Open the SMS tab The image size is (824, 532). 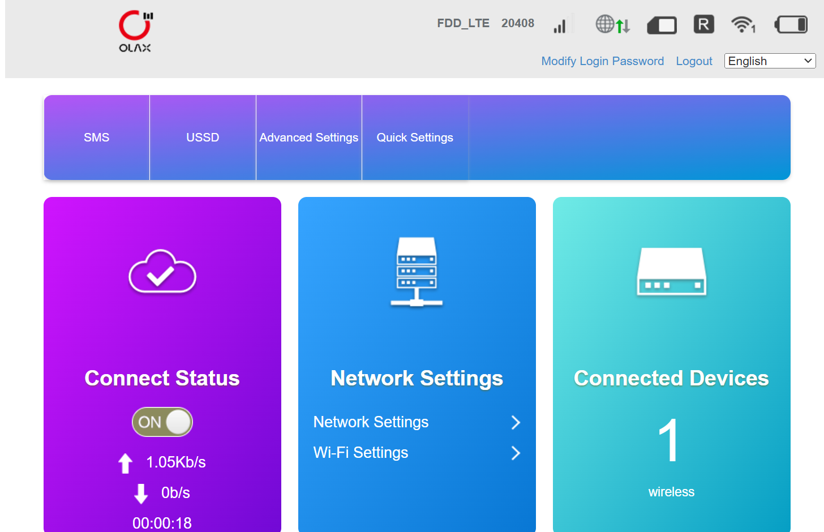(97, 138)
